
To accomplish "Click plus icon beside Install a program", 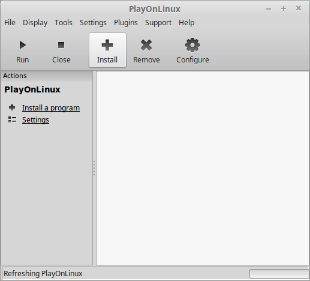I will [12, 107].
